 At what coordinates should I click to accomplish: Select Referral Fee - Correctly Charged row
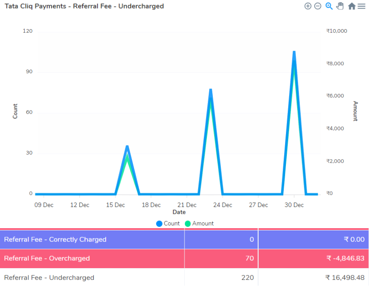pyautogui.click(x=184, y=239)
